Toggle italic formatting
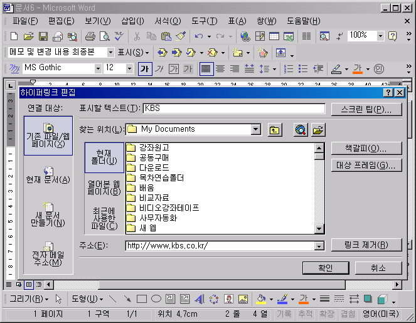 159,69
